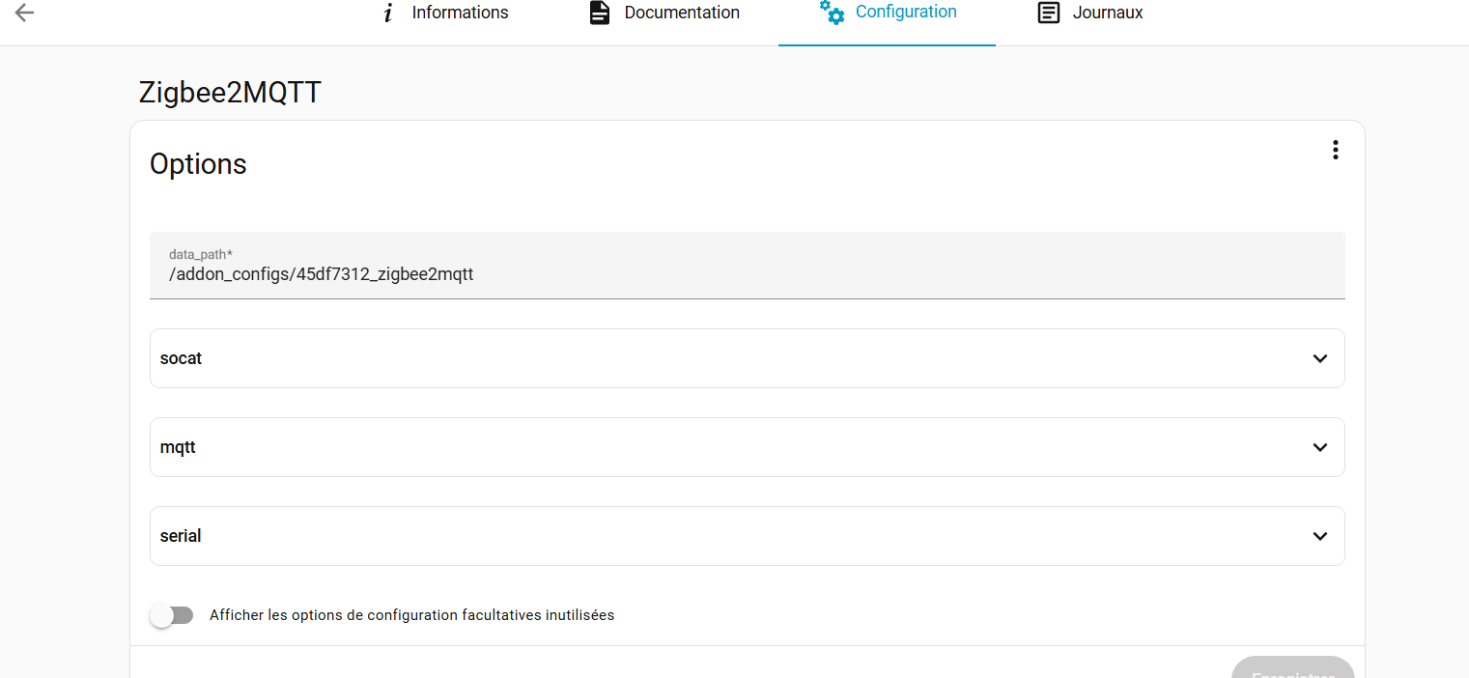1469x678 pixels.
Task: Click the Journaux tab's log icon
Action: (1048, 13)
